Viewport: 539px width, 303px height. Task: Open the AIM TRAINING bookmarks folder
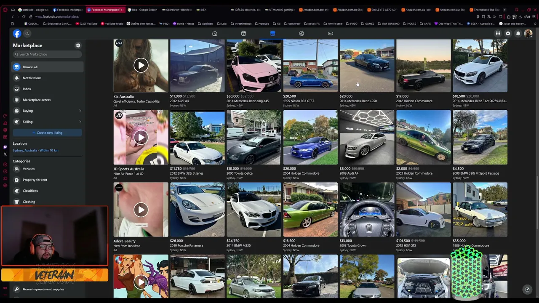coord(389,24)
